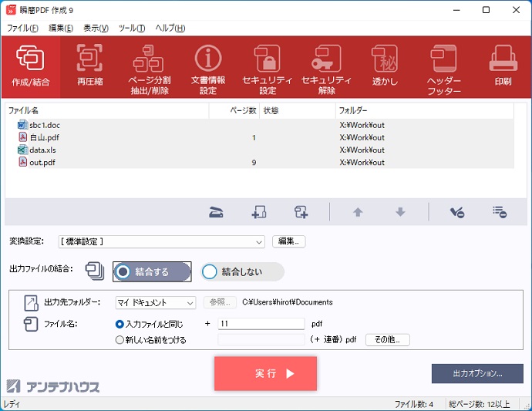Image resolution: width=532 pixels, height=411 pixels.
Task: Move selected file up with arrow
Action: tap(358, 212)
